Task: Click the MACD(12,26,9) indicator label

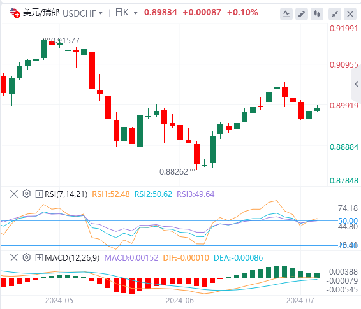Action: [x=72, y=258]
